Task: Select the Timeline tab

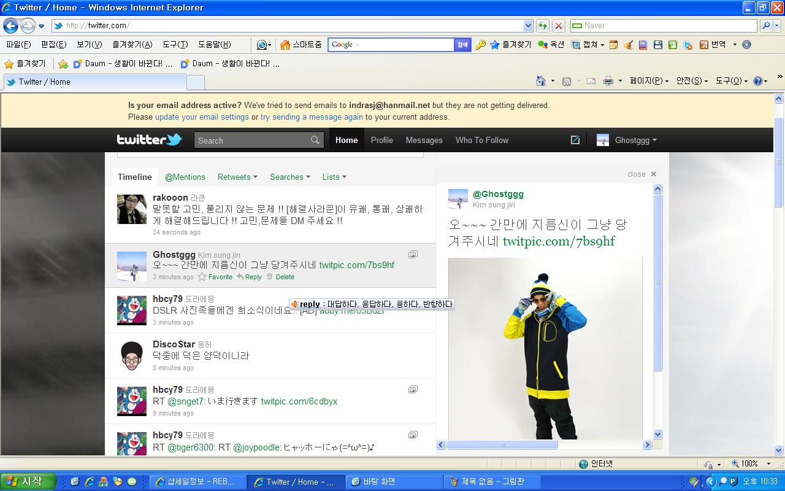Action: tap(135, 177)
